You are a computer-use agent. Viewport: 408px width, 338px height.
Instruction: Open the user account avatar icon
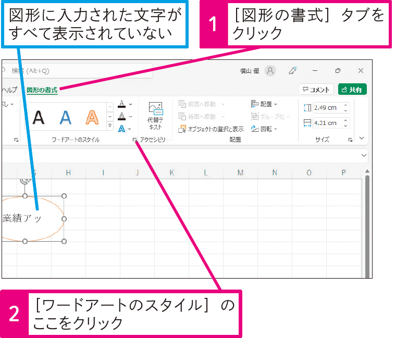[270, 71]
